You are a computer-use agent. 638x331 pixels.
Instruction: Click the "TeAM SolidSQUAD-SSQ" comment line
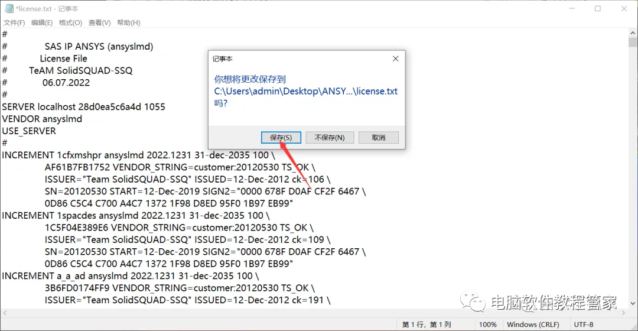(80, 70)
